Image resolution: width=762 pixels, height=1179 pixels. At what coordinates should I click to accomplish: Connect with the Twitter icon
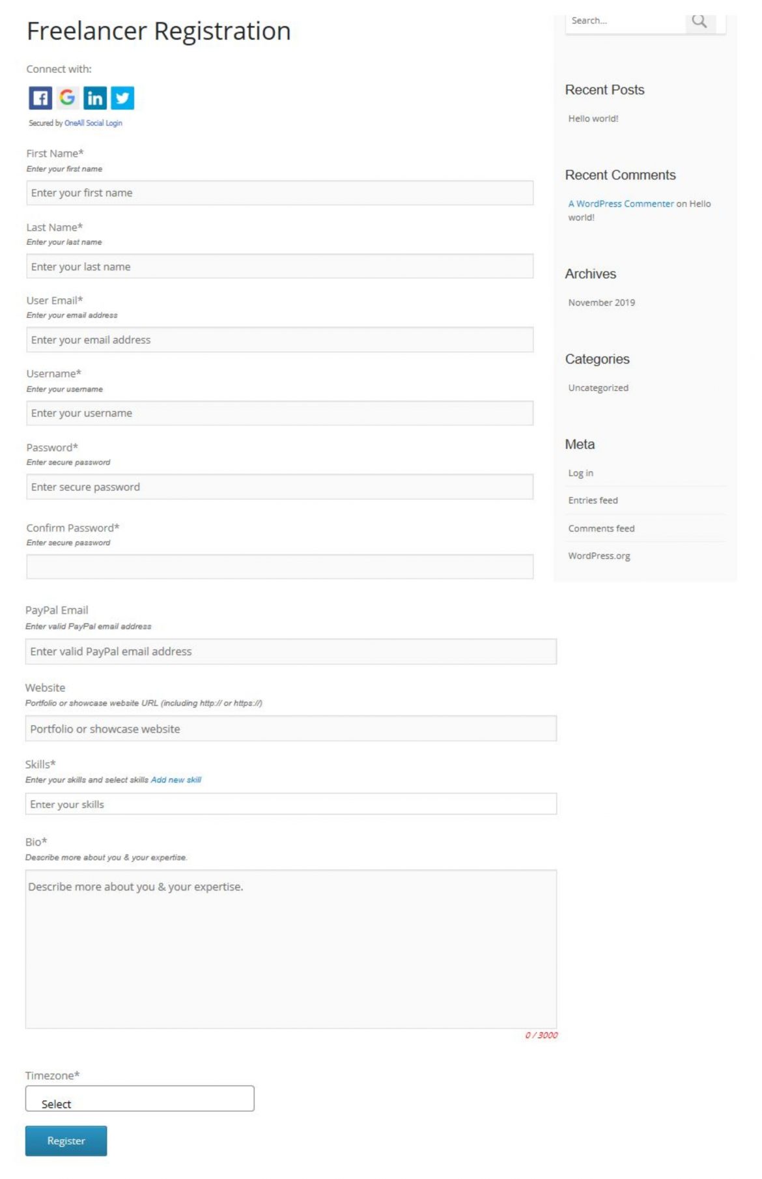point(122,98)
